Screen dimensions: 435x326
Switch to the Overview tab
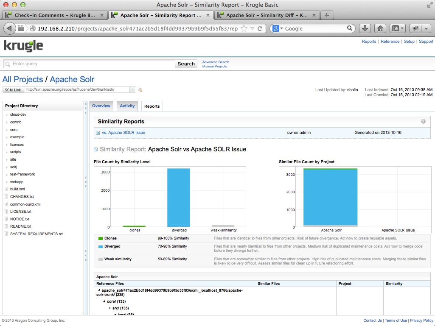pos(101,106)
